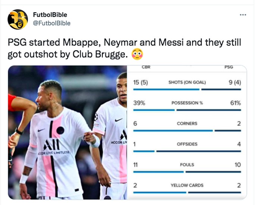Select the OFFSIDES stat label
The height and width of the screenshot is (205, 261).
click(187, 144)
